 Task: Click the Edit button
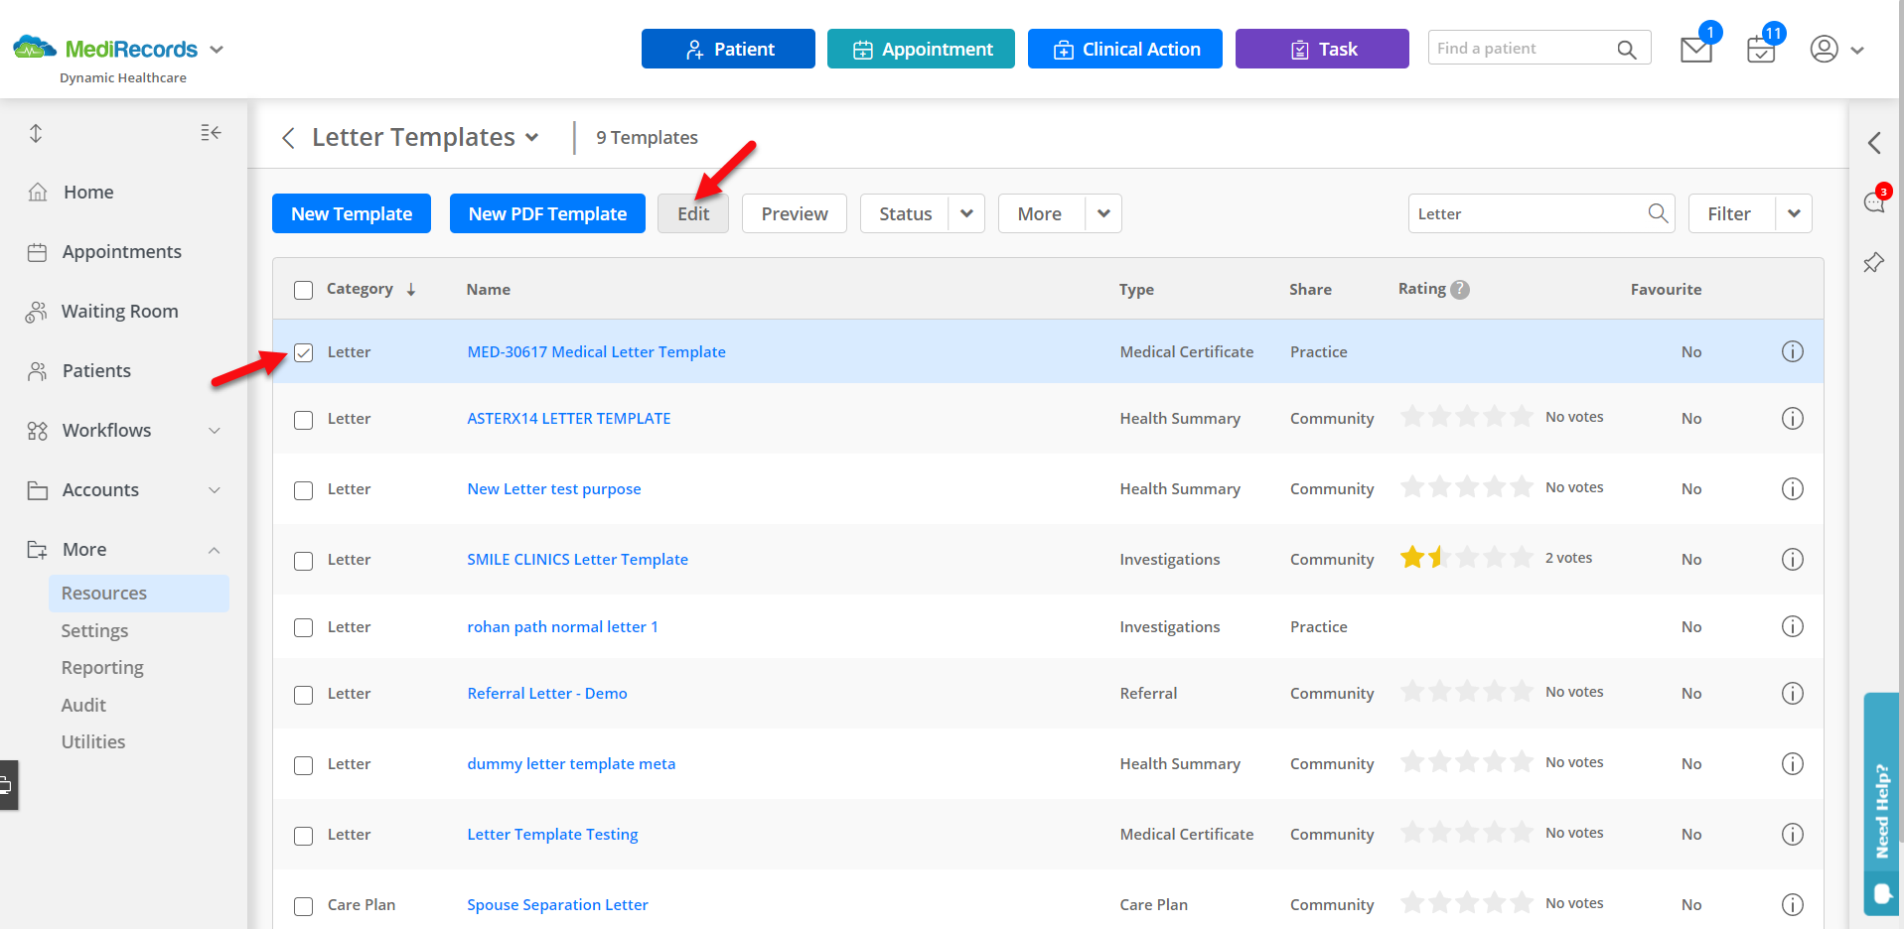(x=693, y=213)
